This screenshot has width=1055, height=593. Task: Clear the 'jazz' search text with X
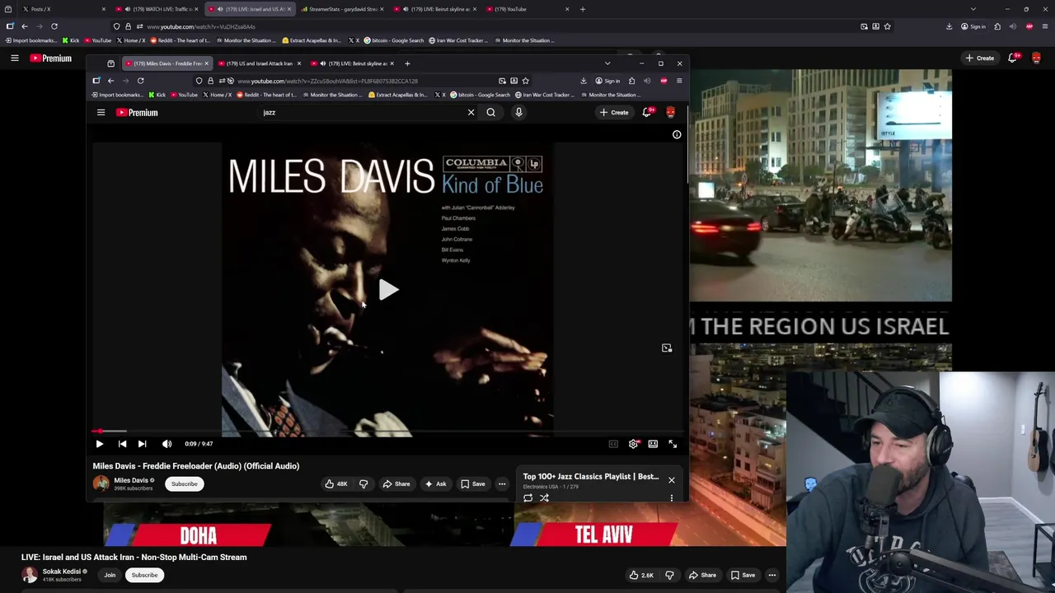(471, 112)
